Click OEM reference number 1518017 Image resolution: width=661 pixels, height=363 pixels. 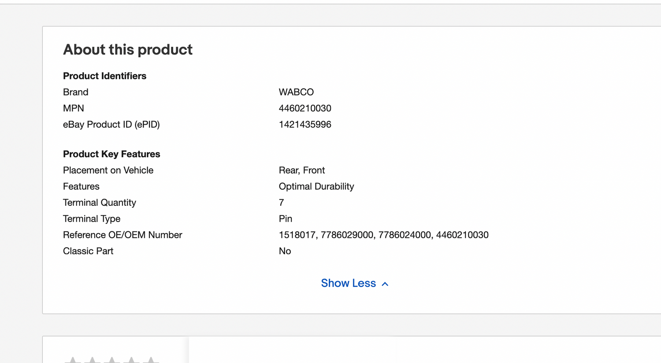297,235
